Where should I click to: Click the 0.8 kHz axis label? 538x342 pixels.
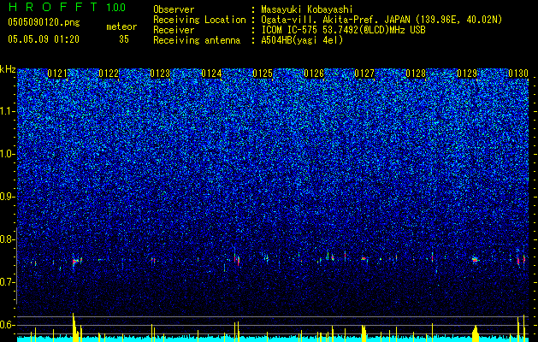[8, 239]
